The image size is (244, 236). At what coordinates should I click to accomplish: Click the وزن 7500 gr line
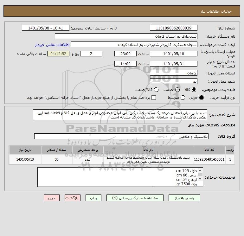tap(187, 184)
